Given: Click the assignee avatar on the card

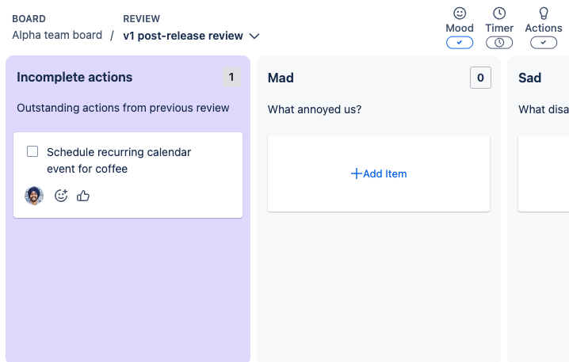Looking at the screenshot, I should tap(34, 196).
